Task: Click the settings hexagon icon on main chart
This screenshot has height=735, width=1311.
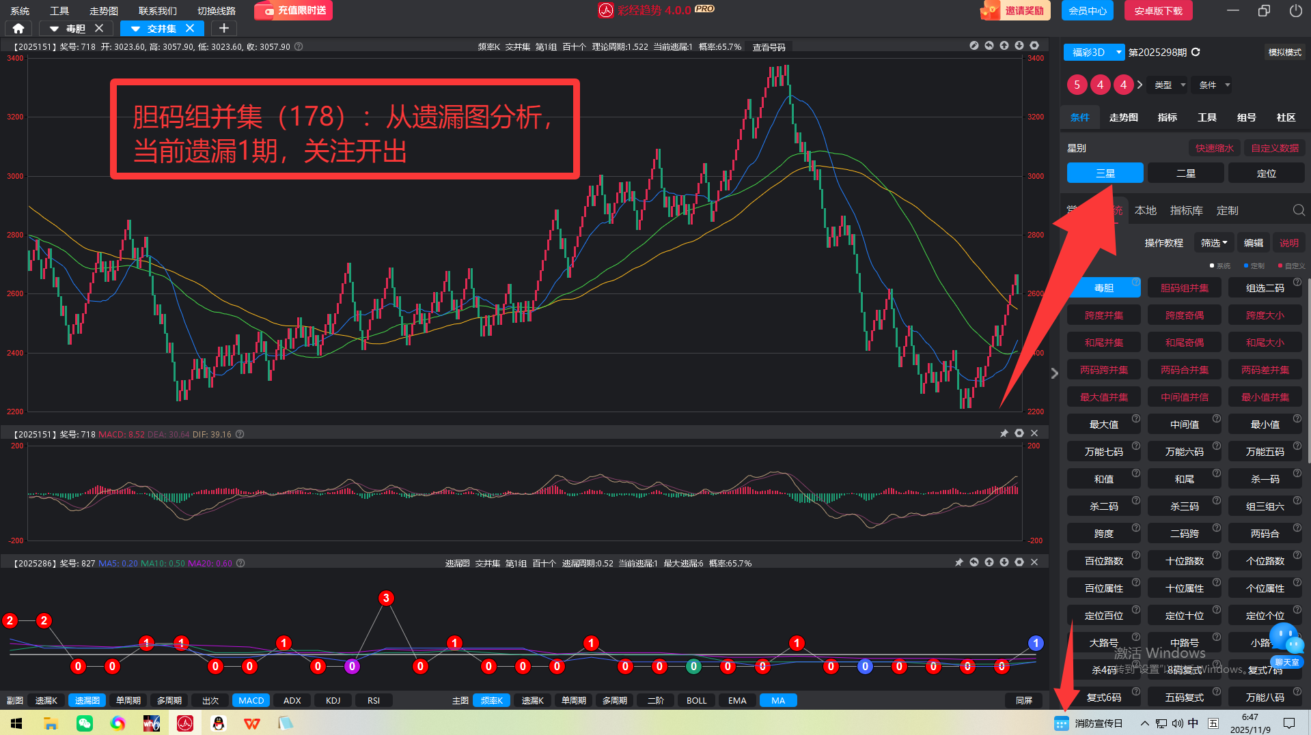Action: [x=1034, y=46]
